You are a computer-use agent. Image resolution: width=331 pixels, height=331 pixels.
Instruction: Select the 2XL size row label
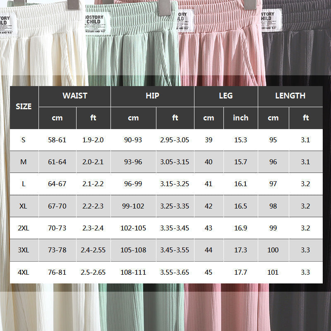coord(24,228)
